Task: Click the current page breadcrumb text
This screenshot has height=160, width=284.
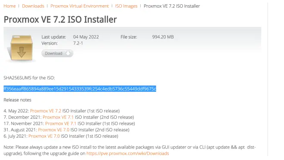Action: point(172,6)
